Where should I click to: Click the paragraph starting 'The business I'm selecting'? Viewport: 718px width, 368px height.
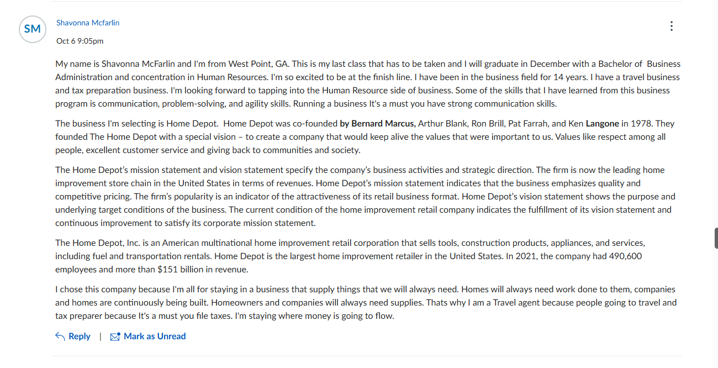coord(365,136)
